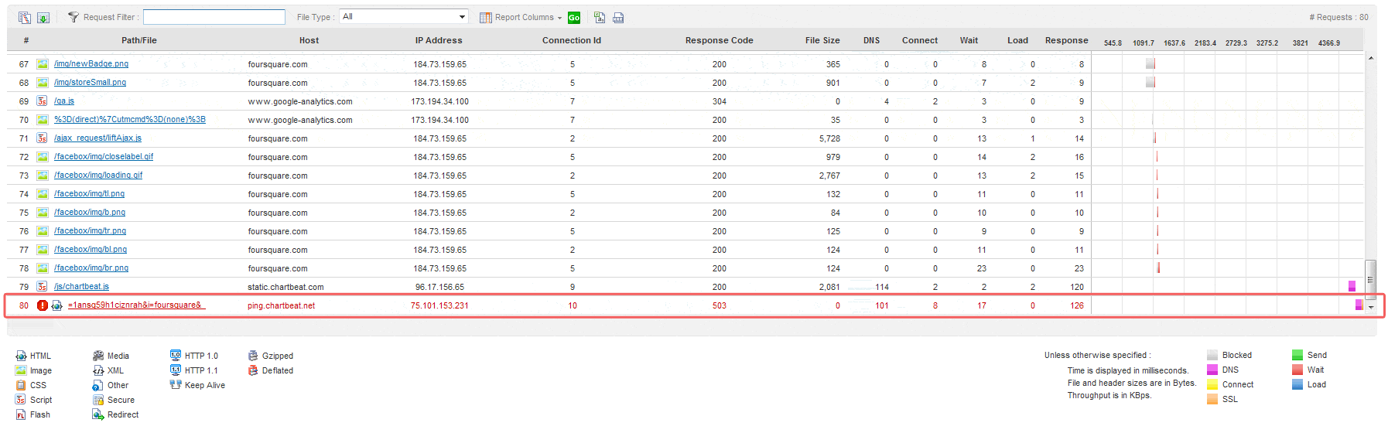1388x433 pixels.
Task: Click the Blocked color swatch in legend
Action: pos(1212,355)
